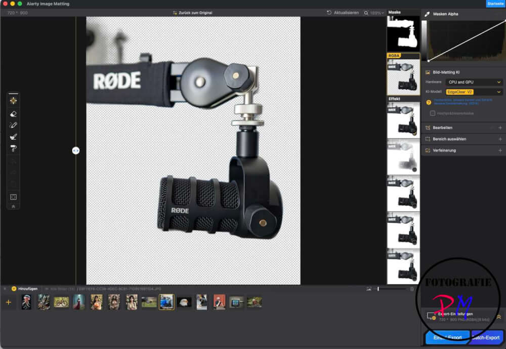Image resolution: width=506 pixels, height=349 pixels.
Task: Click the Aktualisieren refresh icon
Action: (x=330, y=13)
